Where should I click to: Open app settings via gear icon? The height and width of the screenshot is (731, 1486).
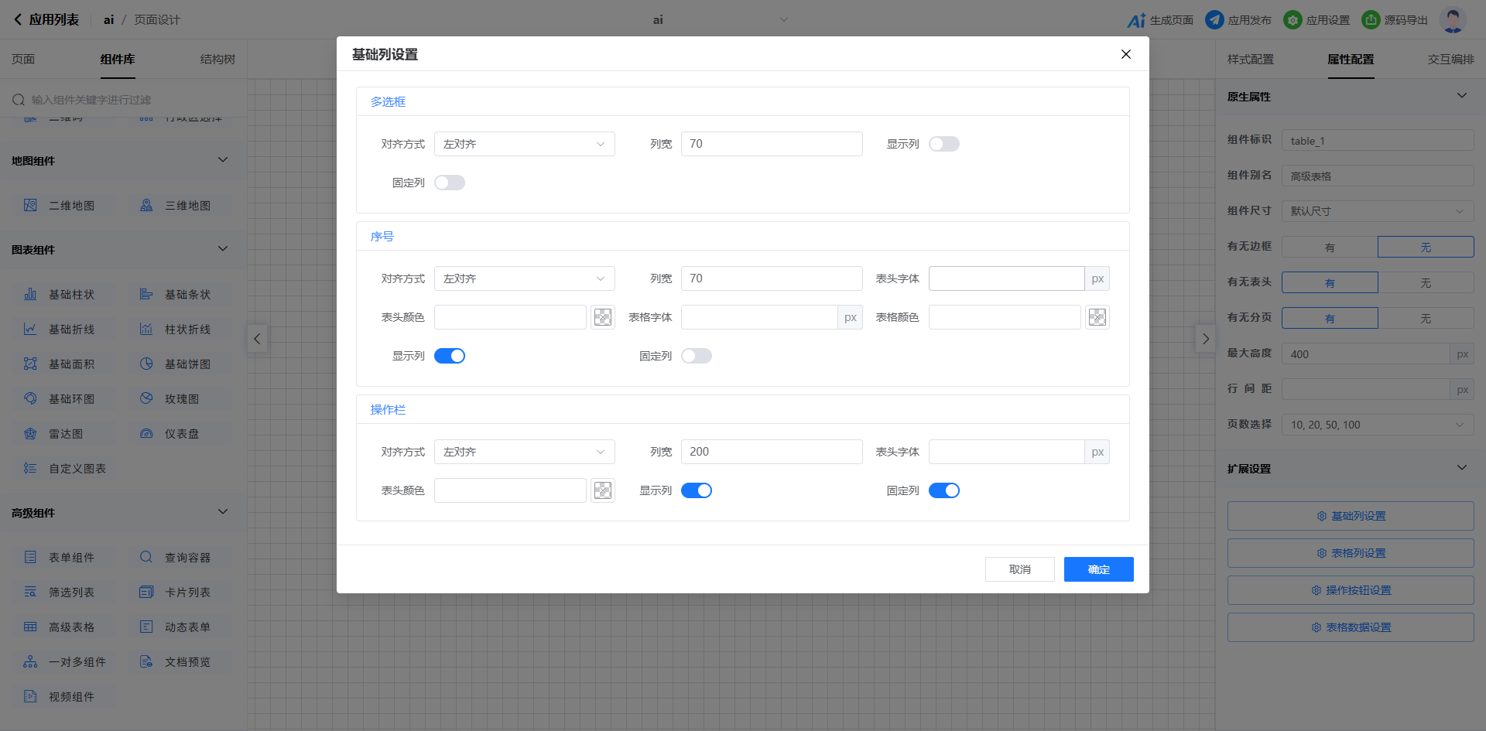pyautogui.click(x=1293, y=20)
